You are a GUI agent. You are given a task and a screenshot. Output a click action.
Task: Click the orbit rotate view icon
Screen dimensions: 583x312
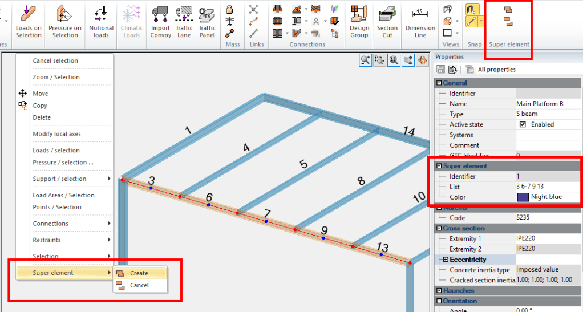click(422, 60)
